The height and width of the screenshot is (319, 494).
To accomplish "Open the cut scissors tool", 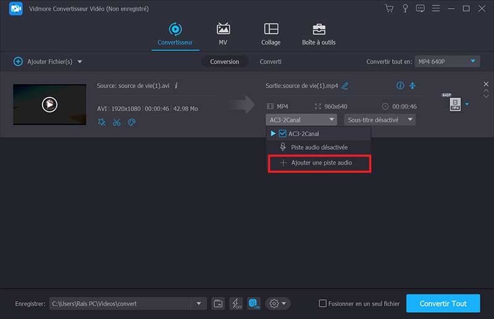I will pos(117,122).
